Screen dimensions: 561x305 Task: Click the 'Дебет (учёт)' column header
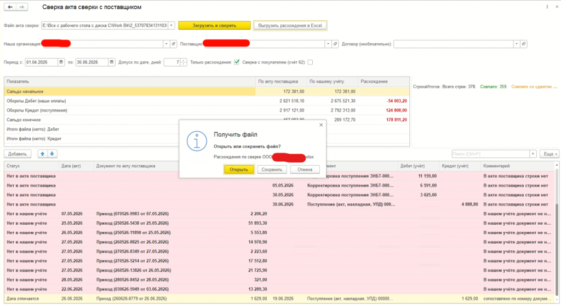pyautogui.click(x=418, y=166)
